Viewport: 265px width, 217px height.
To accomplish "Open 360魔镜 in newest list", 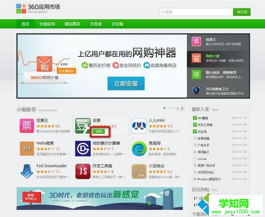I will pos(203,118).
